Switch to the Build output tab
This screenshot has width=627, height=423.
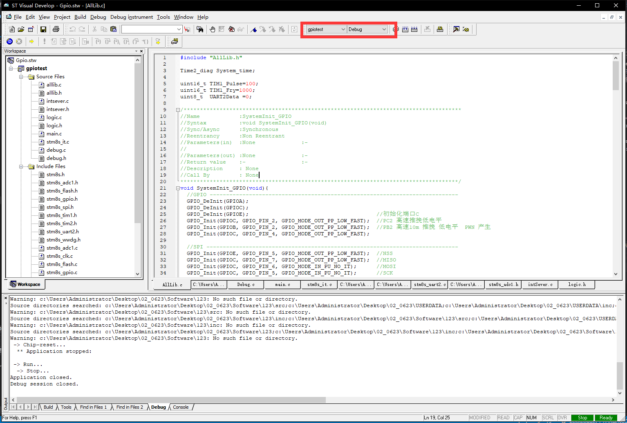[48, 407]
